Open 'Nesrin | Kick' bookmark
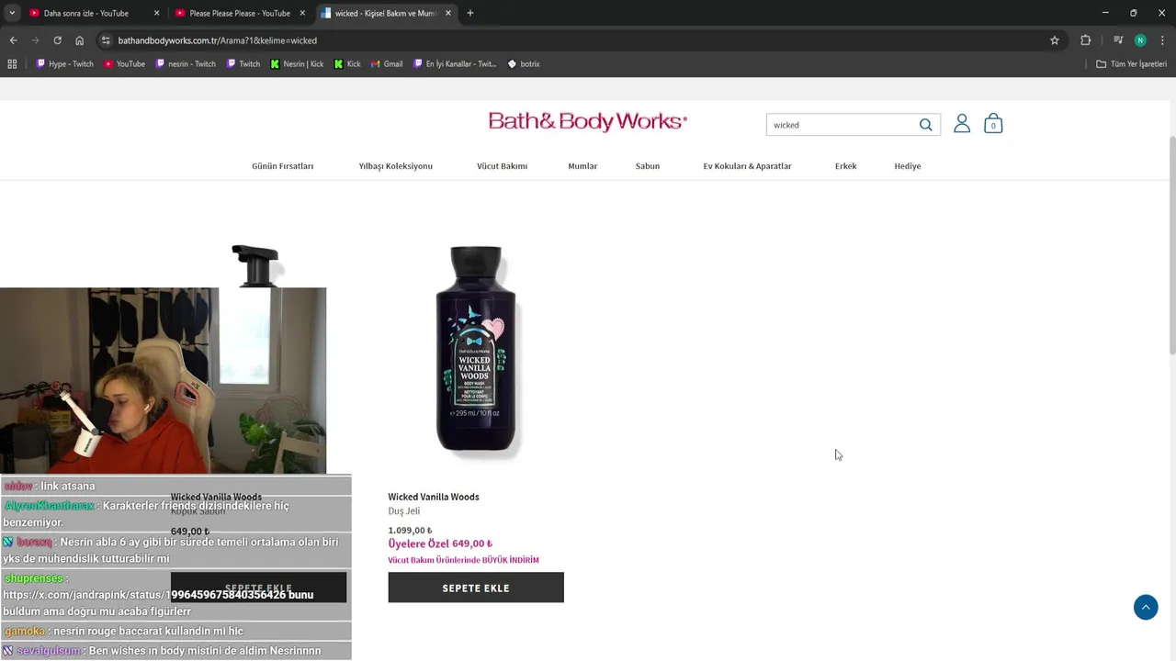1176x661 pixels. coord(297,64)
